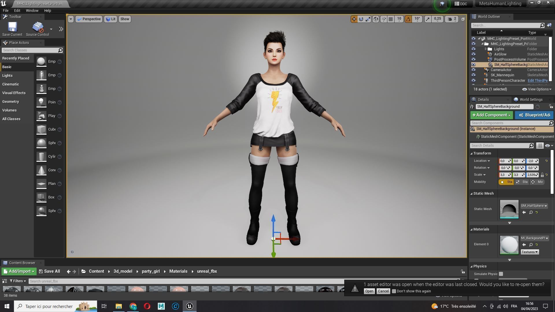Toggle grid snapping icon
This screenshot has width=555, height=312.
pos(391,19)
